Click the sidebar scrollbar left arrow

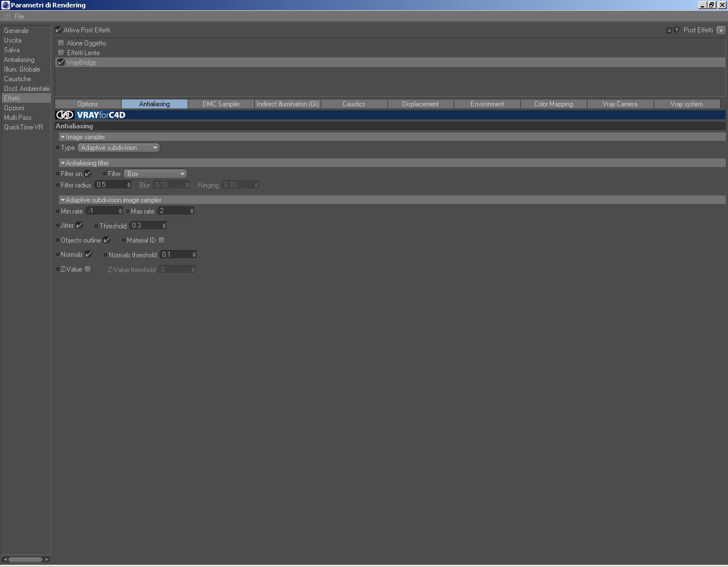5,560
